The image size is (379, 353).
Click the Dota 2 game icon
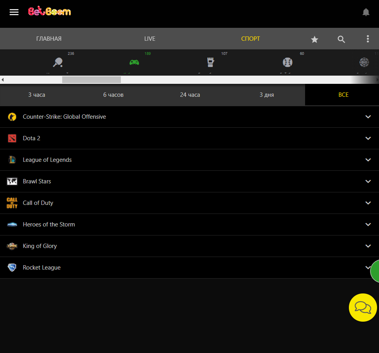(x=12, y=138)
